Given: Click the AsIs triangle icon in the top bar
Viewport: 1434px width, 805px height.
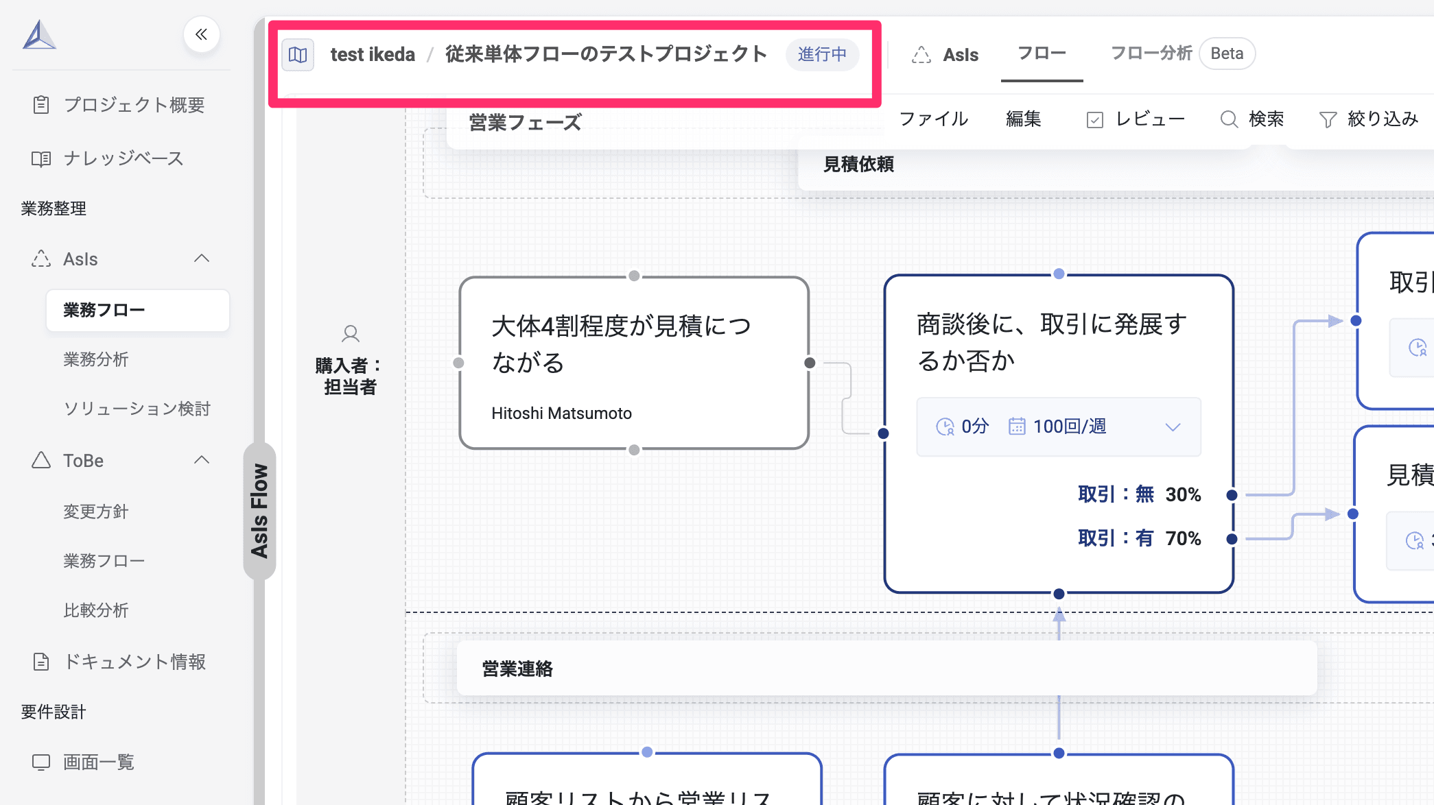Looking at the screenshot, I should [923, 53].
